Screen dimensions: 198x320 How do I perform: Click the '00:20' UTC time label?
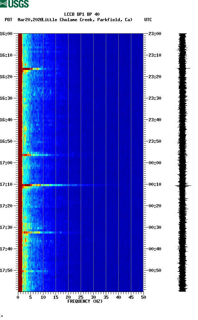[x=155, y=206]
